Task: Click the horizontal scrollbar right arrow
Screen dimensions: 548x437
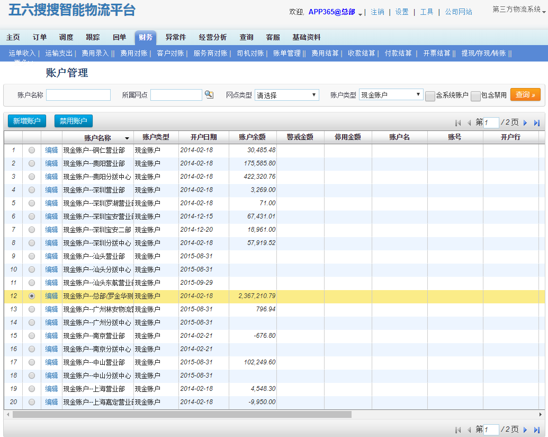Action: click(541, 415)
